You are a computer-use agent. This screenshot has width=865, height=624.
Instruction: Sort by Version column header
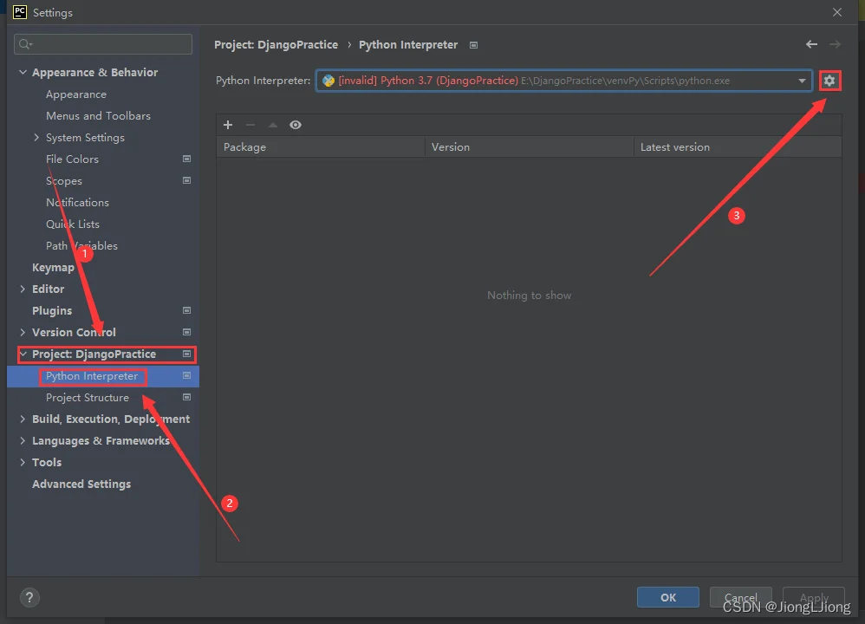tap(529, 147)
